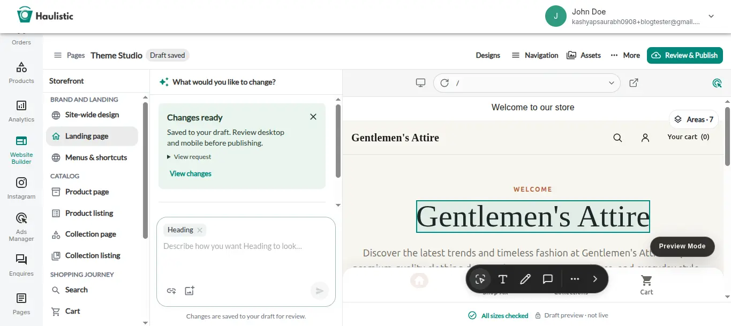The width and height of the screenshot is (731, 326).
Task: Select Website Builder in the sidebar
Action: point(21,149)
